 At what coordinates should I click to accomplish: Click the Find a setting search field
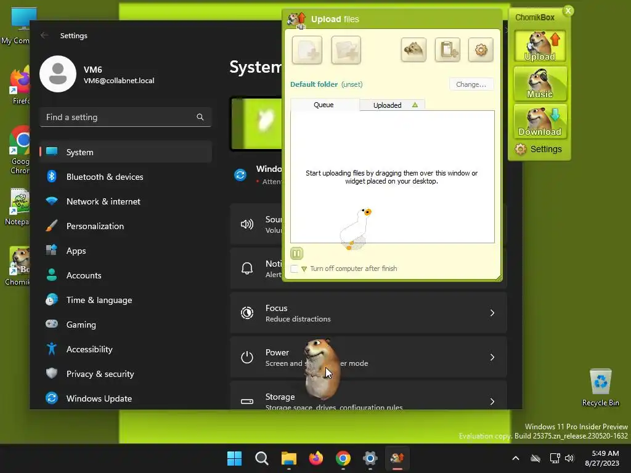coord(126,117)
